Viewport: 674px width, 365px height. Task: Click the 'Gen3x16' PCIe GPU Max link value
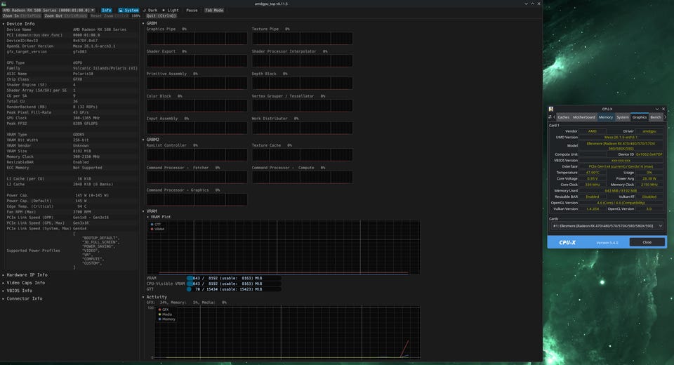(x=81, y=223)
